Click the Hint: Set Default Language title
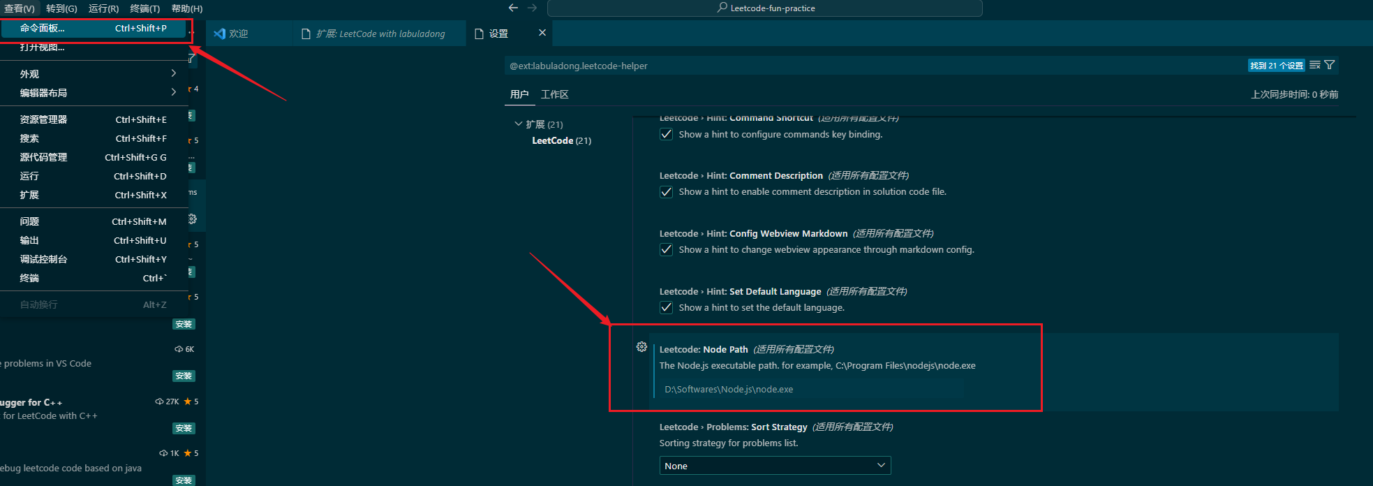The image size is (1373, 486). 741,291
